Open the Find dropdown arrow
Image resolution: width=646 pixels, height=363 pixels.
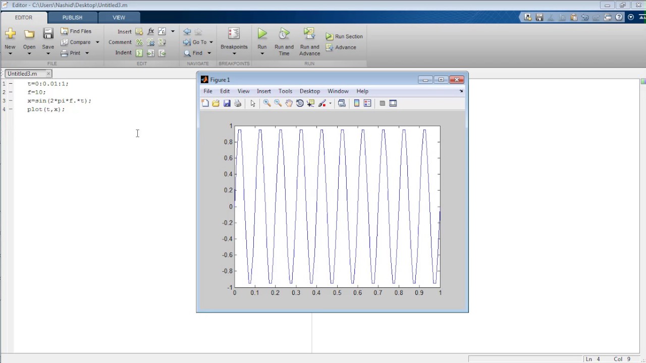click(x=209, y=53)
